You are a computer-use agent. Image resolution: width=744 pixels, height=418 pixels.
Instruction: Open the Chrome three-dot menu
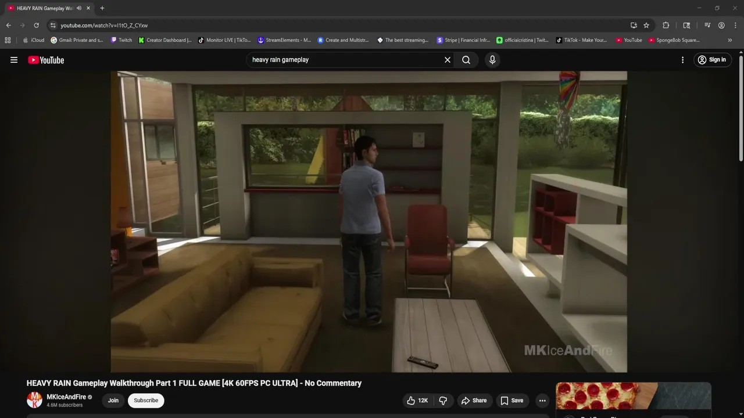735,26
